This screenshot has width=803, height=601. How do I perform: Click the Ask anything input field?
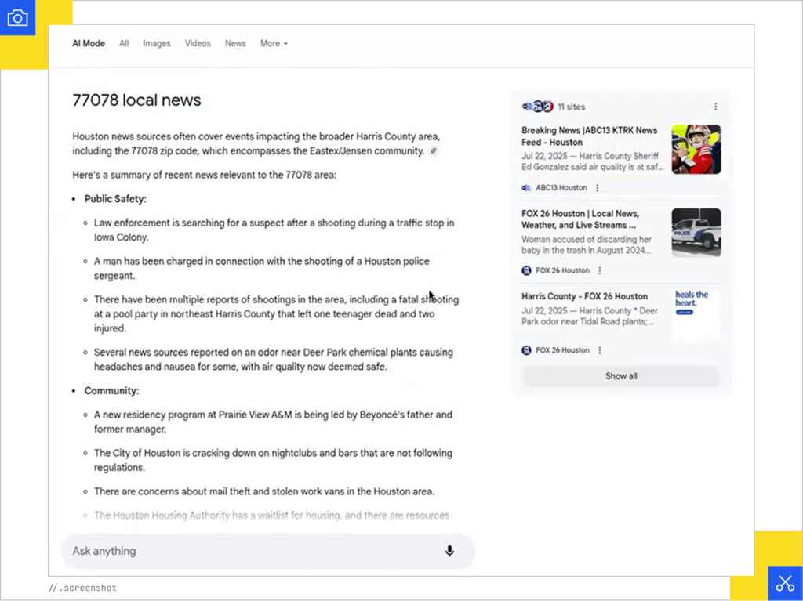click(x=251, y=551)
